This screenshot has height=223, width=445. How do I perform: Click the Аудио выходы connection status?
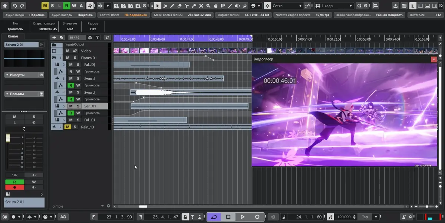coord(85,15)
